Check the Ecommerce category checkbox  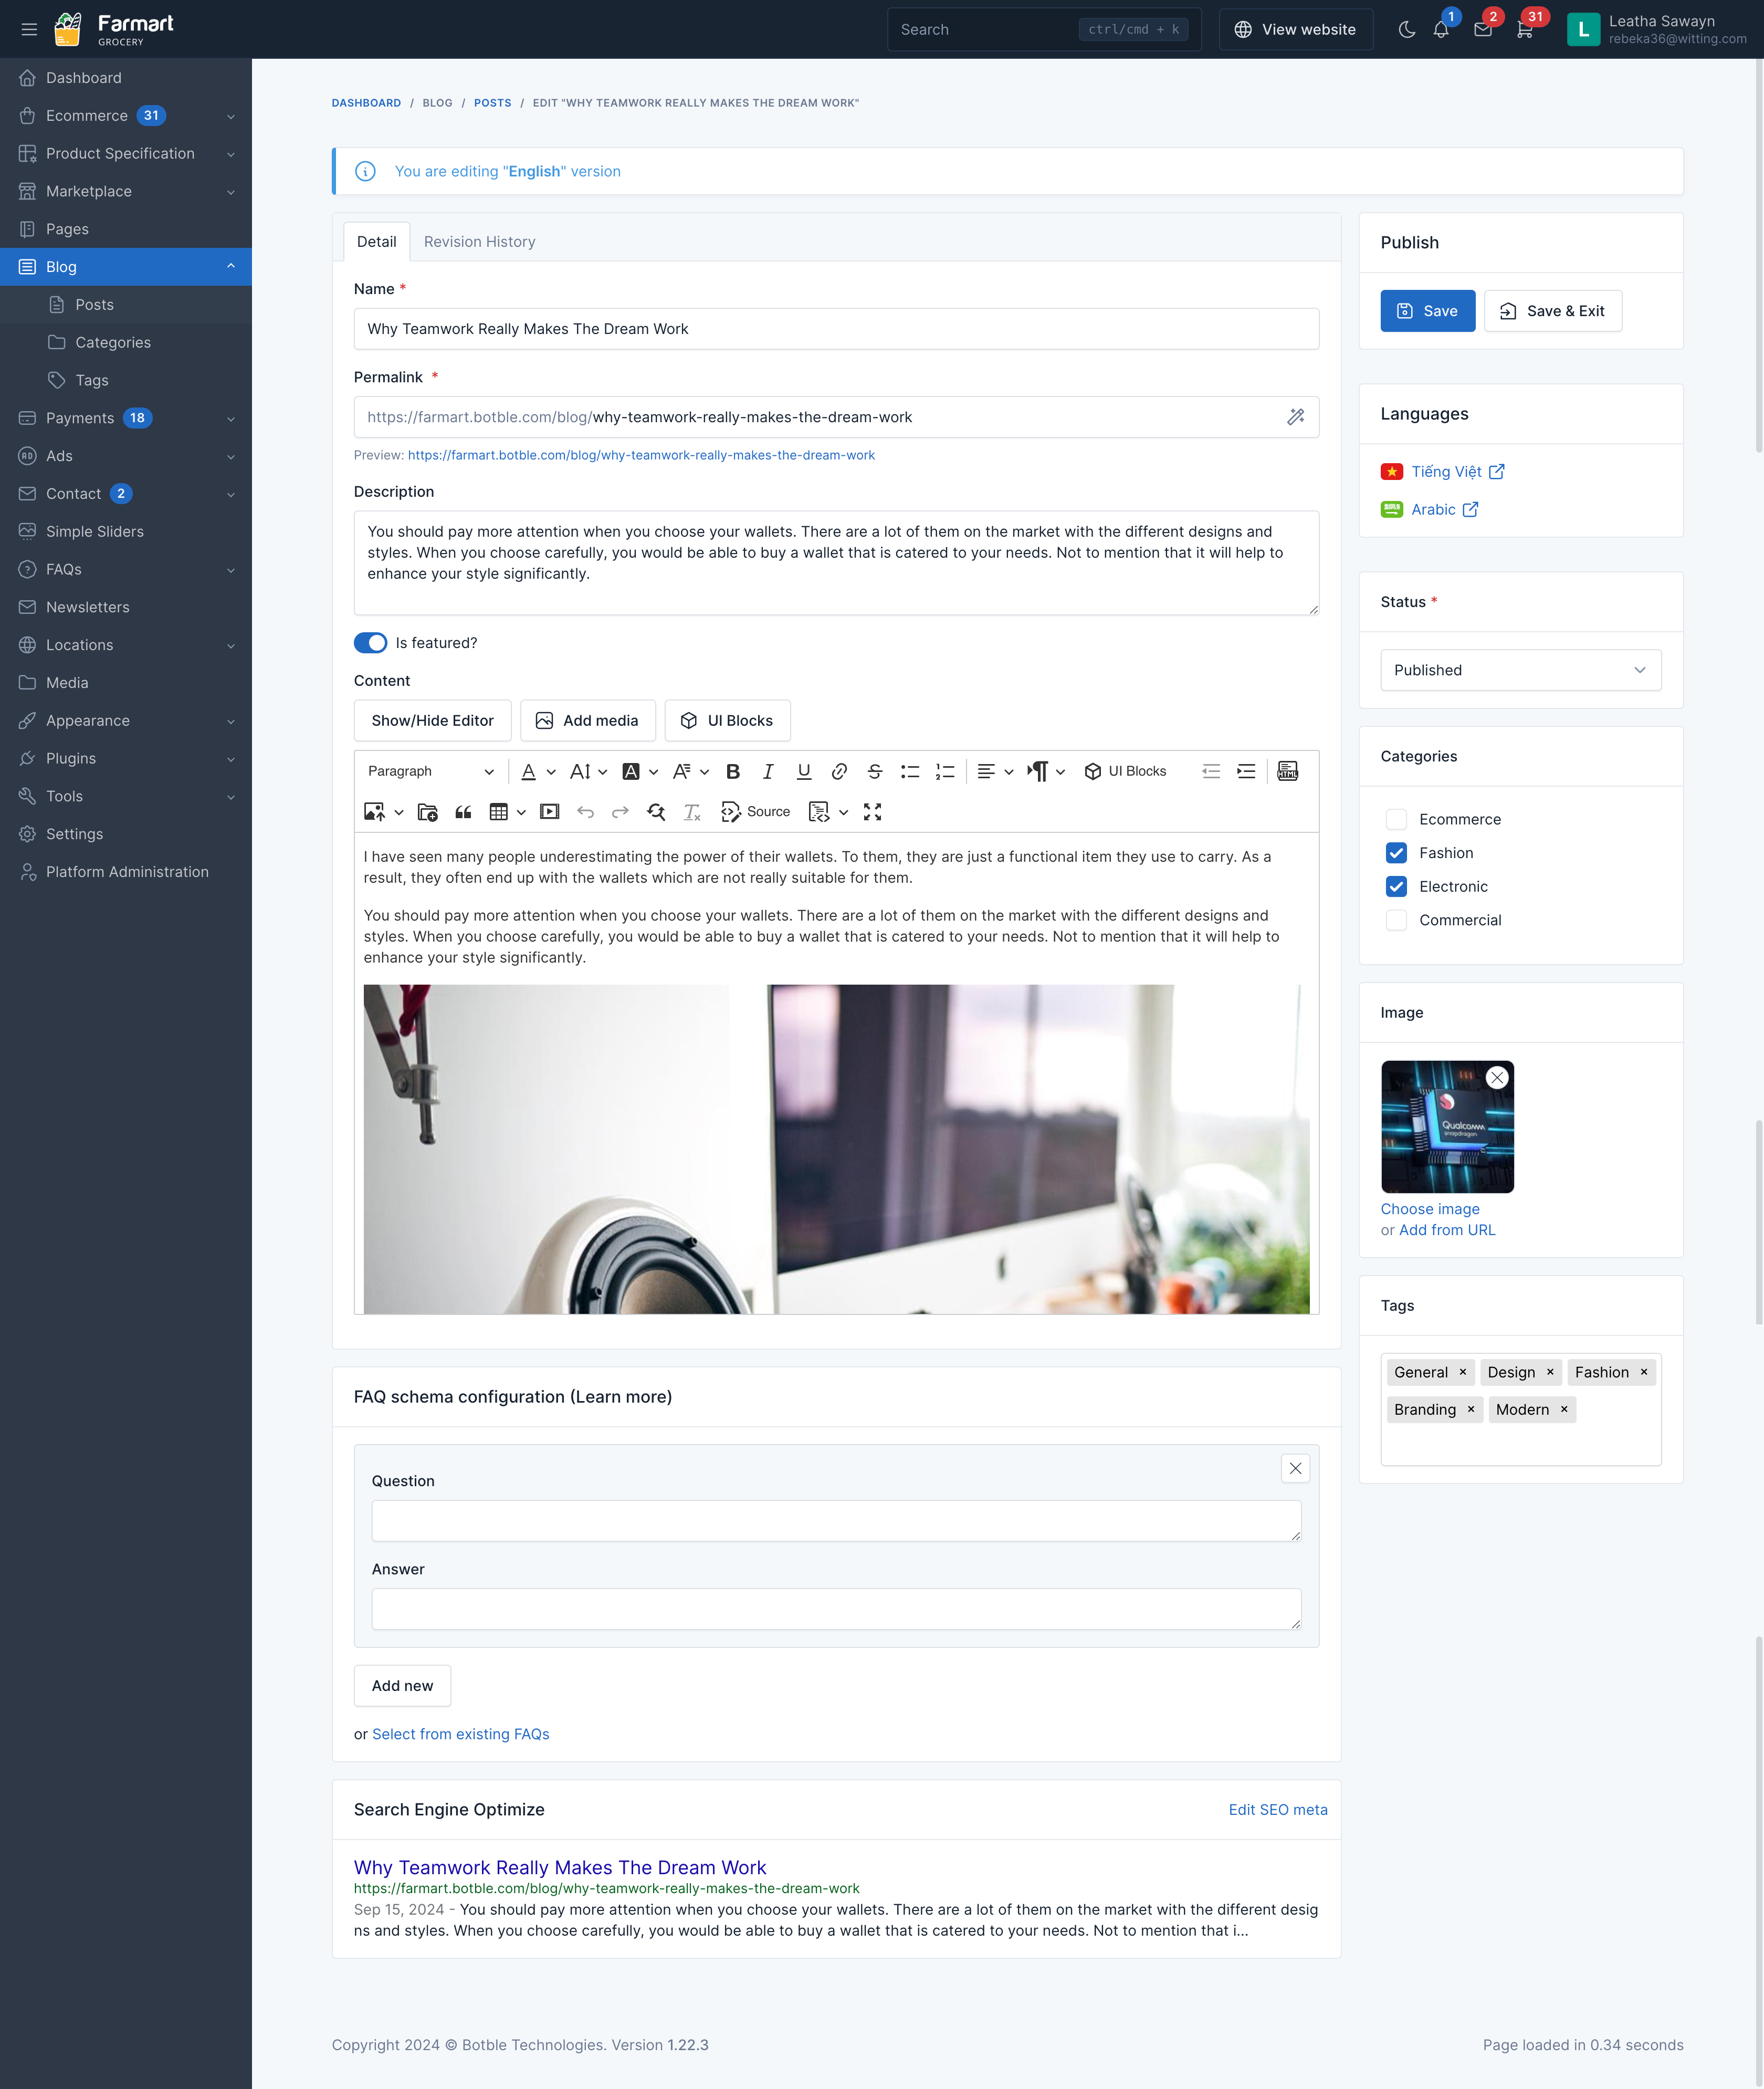coord(1396,819)
